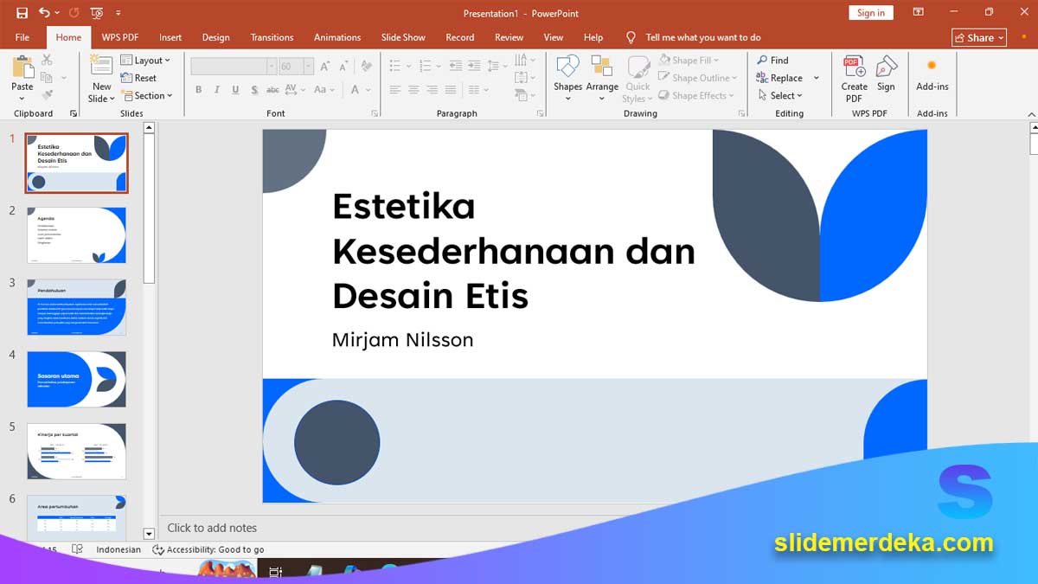Switch to the Transitions tab
The image size is (1038, 584).
(272, 37)
